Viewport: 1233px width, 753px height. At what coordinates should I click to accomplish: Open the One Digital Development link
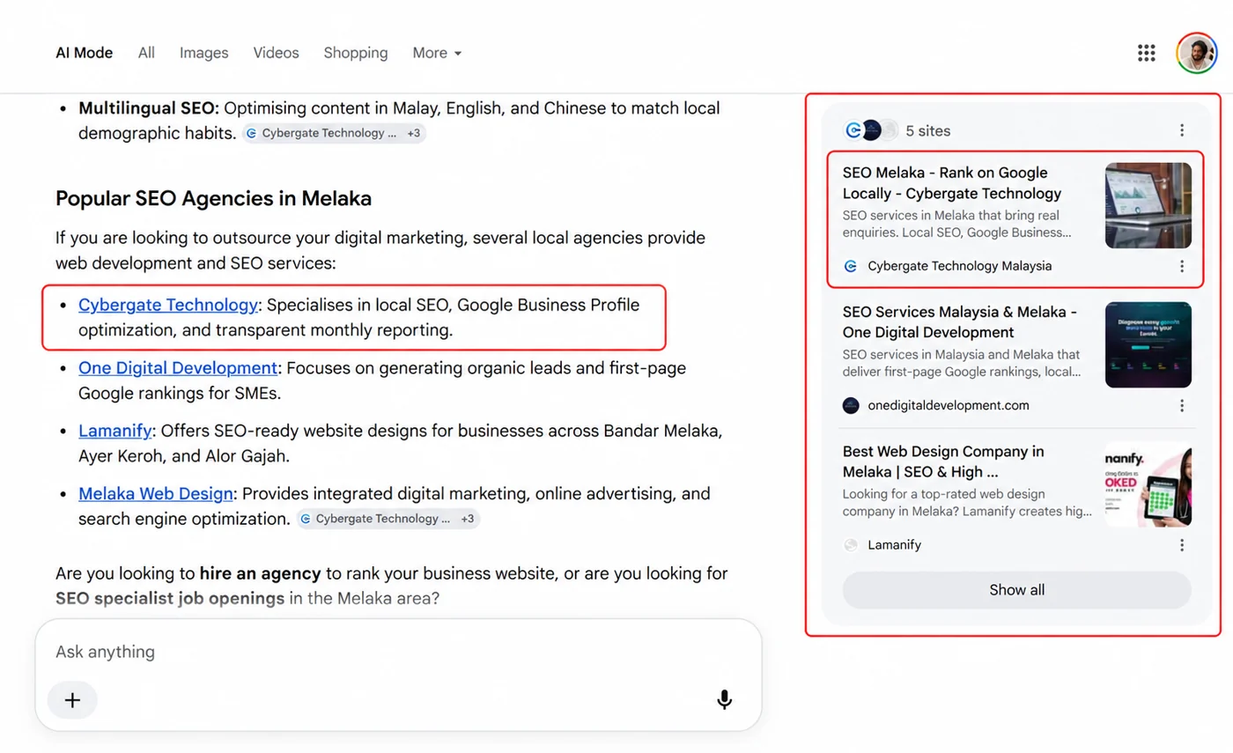[178, 368]
